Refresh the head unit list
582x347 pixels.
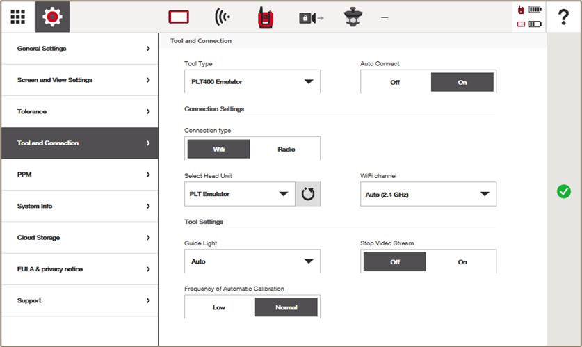(x=307, y=194)
